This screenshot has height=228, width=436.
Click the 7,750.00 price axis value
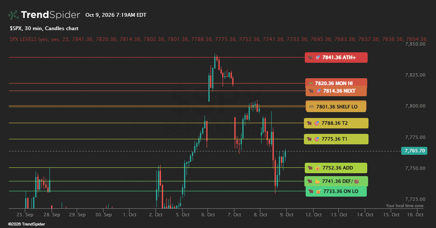[x=415, y=168]
